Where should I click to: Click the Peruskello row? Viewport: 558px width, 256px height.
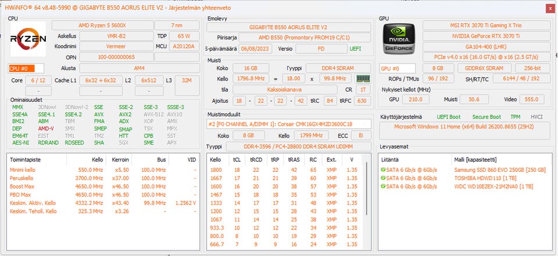[x=103, y=178]
